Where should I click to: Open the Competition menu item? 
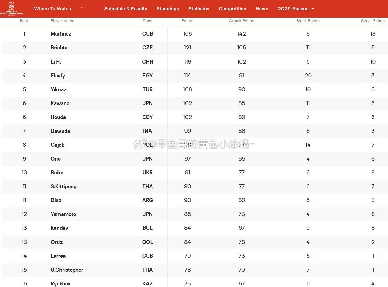coord(232,9)
